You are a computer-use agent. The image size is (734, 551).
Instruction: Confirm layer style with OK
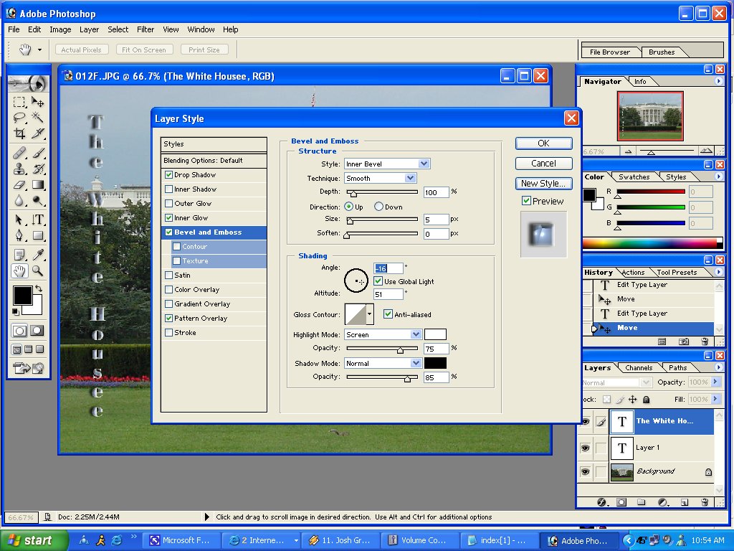(x=543, y=143)
